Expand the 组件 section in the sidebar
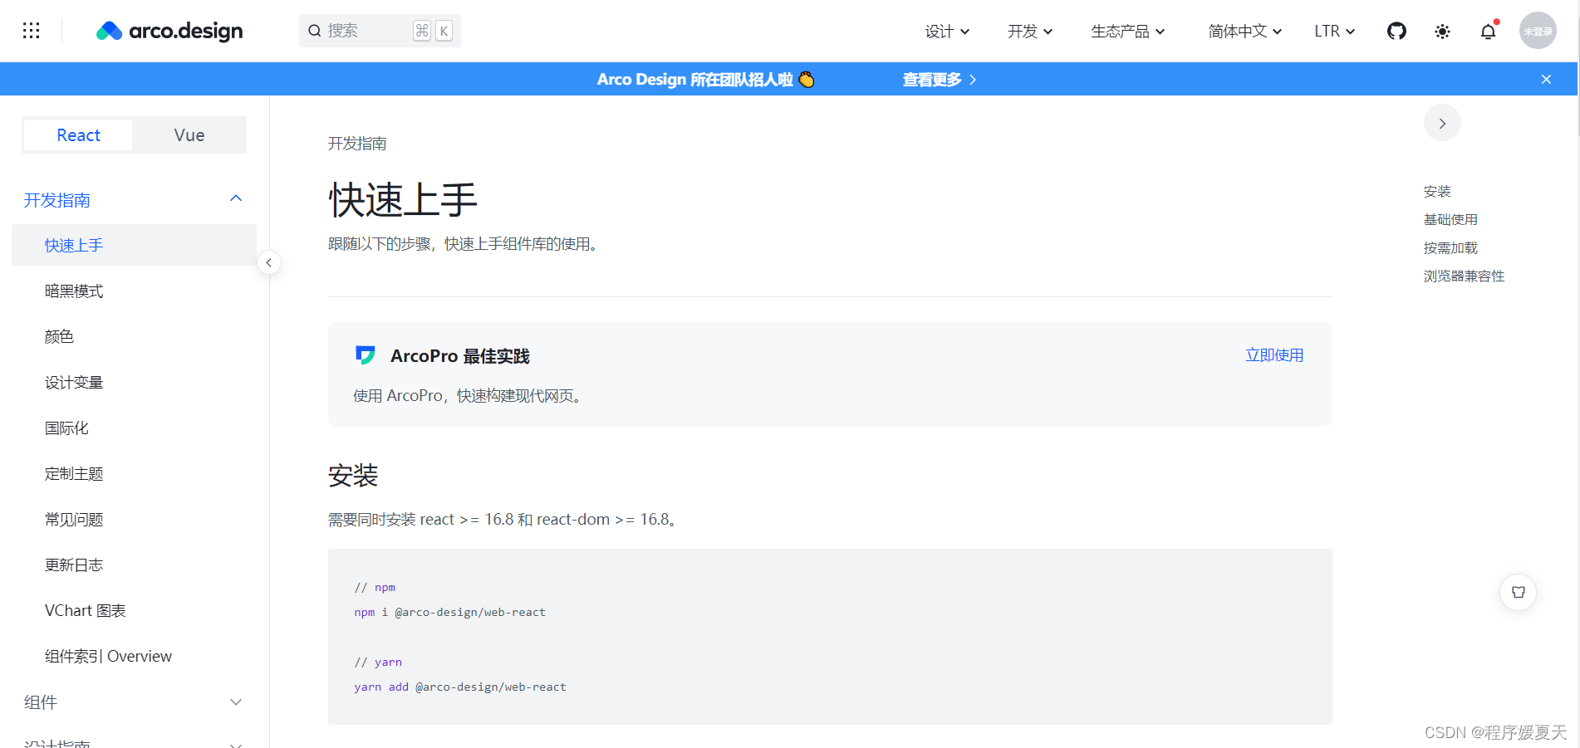Screen dimensions: 1580x748 [x=133, y=702]
